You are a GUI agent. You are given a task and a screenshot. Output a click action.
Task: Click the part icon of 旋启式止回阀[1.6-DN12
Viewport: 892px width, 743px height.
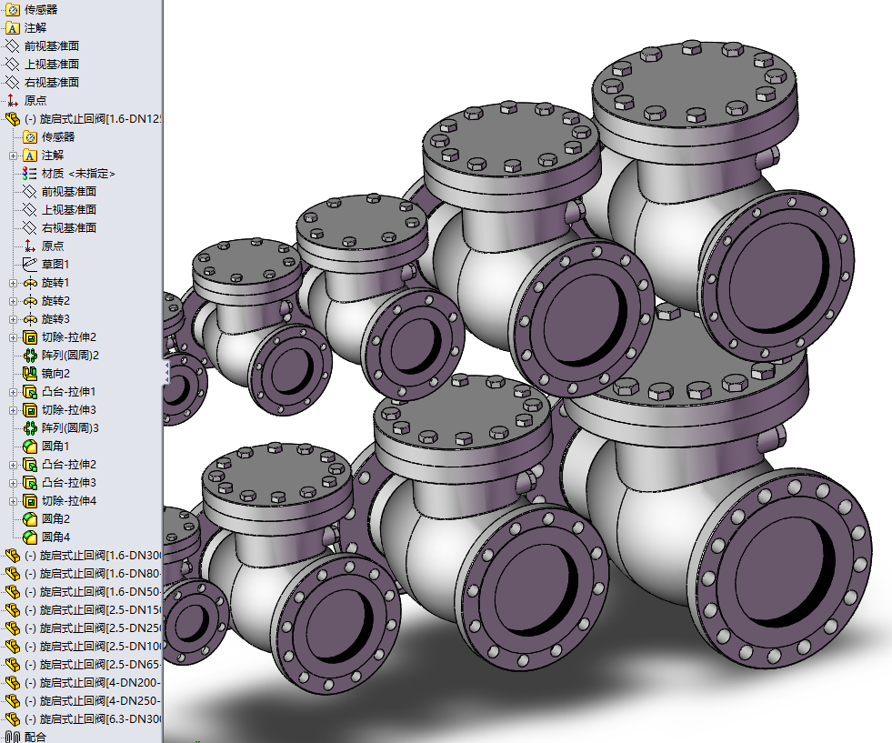point(13,119)
